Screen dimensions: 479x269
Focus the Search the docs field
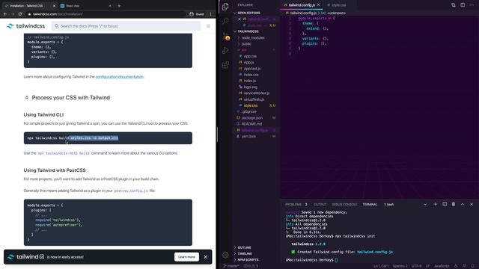click(x=126, y=26)
